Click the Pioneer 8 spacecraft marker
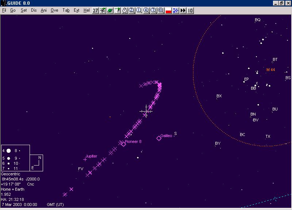The width and height of the screenshot is (292, 210). pyautogui.click(x=123, y=144)
